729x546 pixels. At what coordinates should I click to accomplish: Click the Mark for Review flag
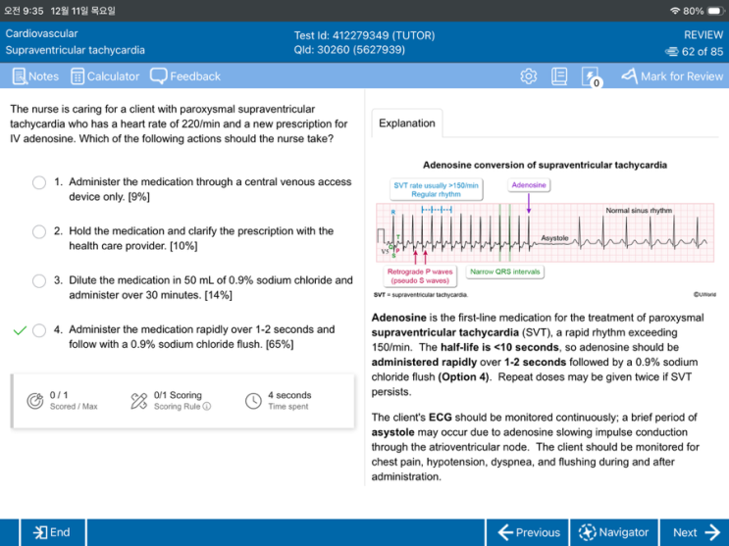[x=672, y=76]
